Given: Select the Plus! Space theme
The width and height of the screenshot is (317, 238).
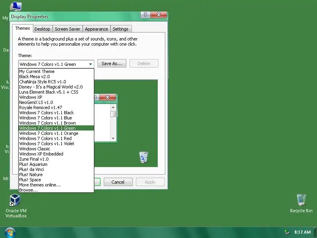Looking at the screenshot, I should (x=56, y=180).
